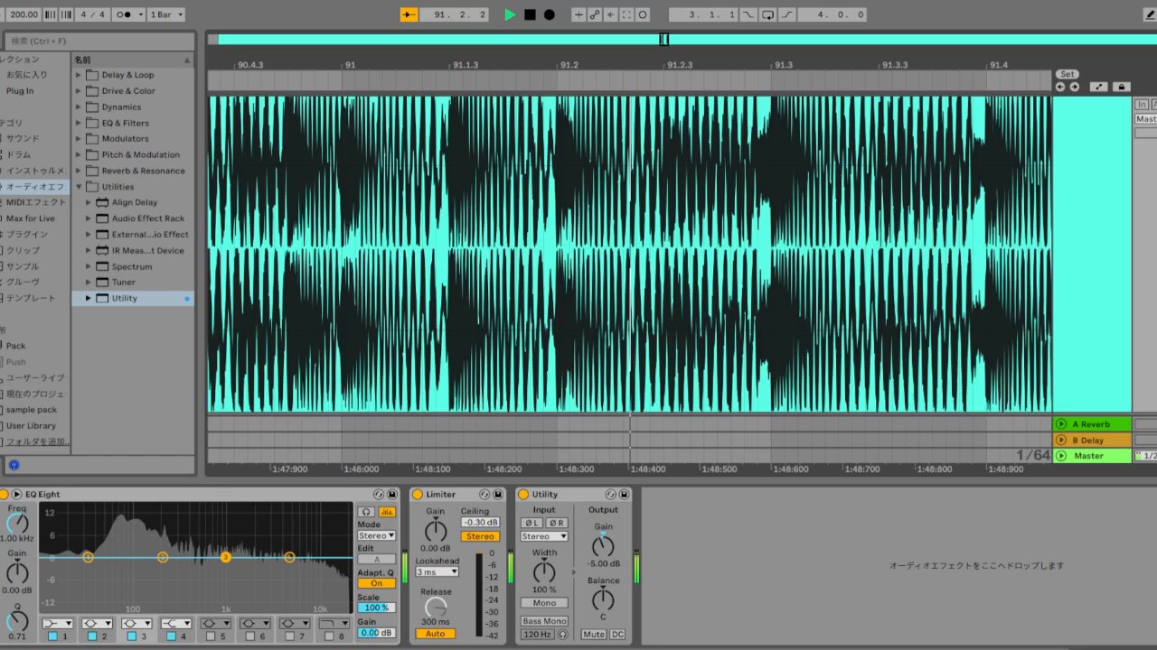Expand the Audio Effect Rack device
Viewport: 1157px width, 650px height.
click(89, 218)
